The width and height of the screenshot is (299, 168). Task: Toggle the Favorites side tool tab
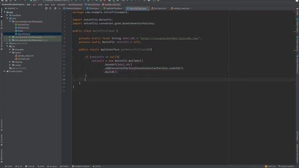coord(1,140)
